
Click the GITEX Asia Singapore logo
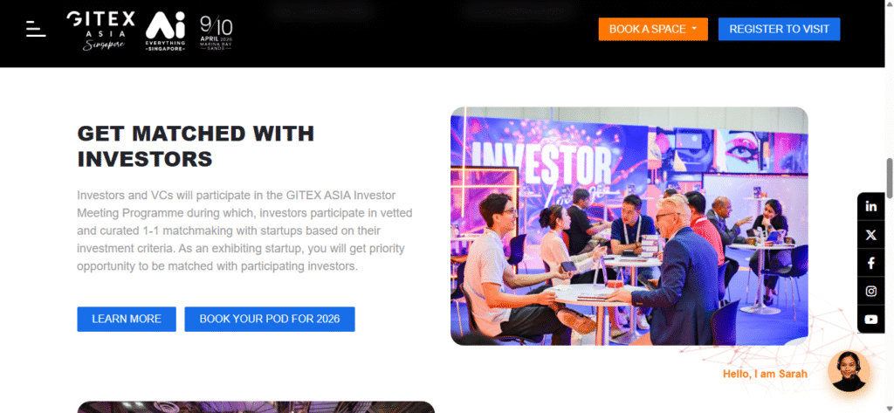pos(101,31)
